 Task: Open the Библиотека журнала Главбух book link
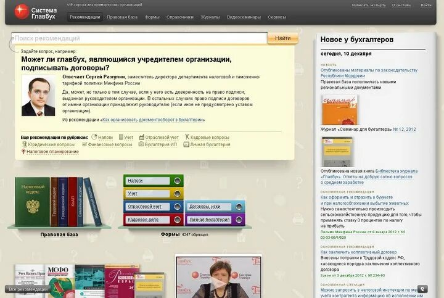pyautogui.click(x=369, y=176)
